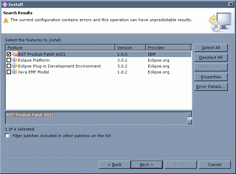The height and width of the screenshot is (174, 236).
Task: Enable Filter patches included in other patches
Action: pyautogui.click(x=7, y=136)
